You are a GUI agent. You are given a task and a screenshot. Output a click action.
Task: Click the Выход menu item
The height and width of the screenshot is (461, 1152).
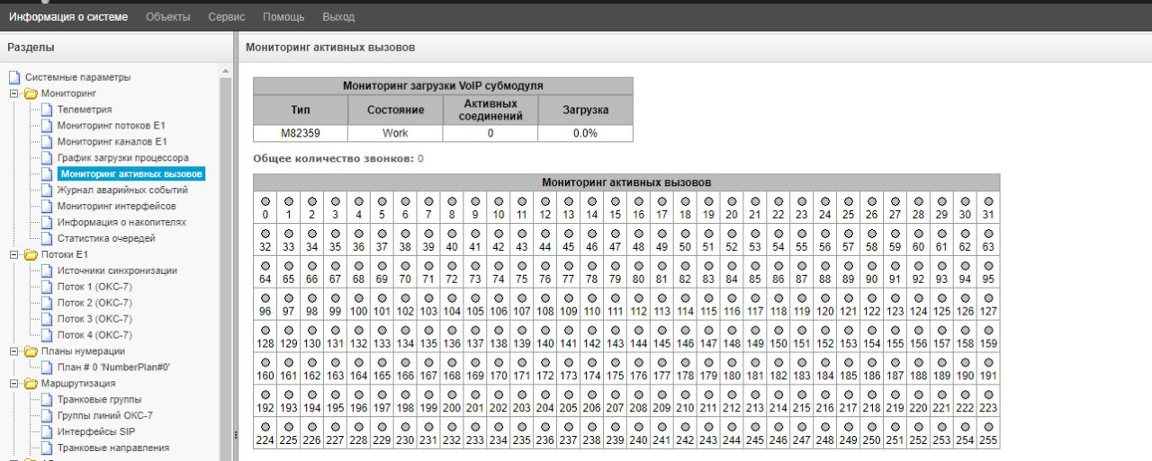click(x=338, y=17)
